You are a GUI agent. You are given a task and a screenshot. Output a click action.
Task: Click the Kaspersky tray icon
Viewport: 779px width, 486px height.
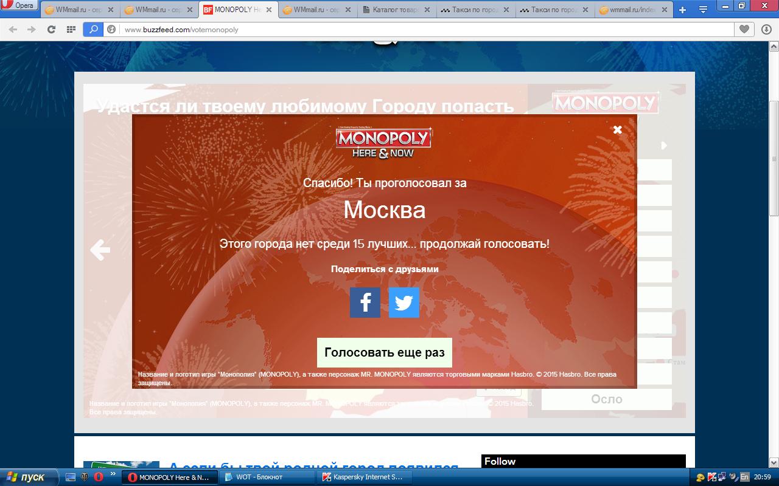(x=712, y=477)
